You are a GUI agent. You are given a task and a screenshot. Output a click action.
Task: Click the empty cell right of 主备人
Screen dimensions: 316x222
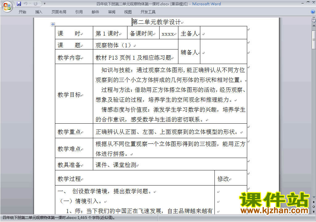224,33
